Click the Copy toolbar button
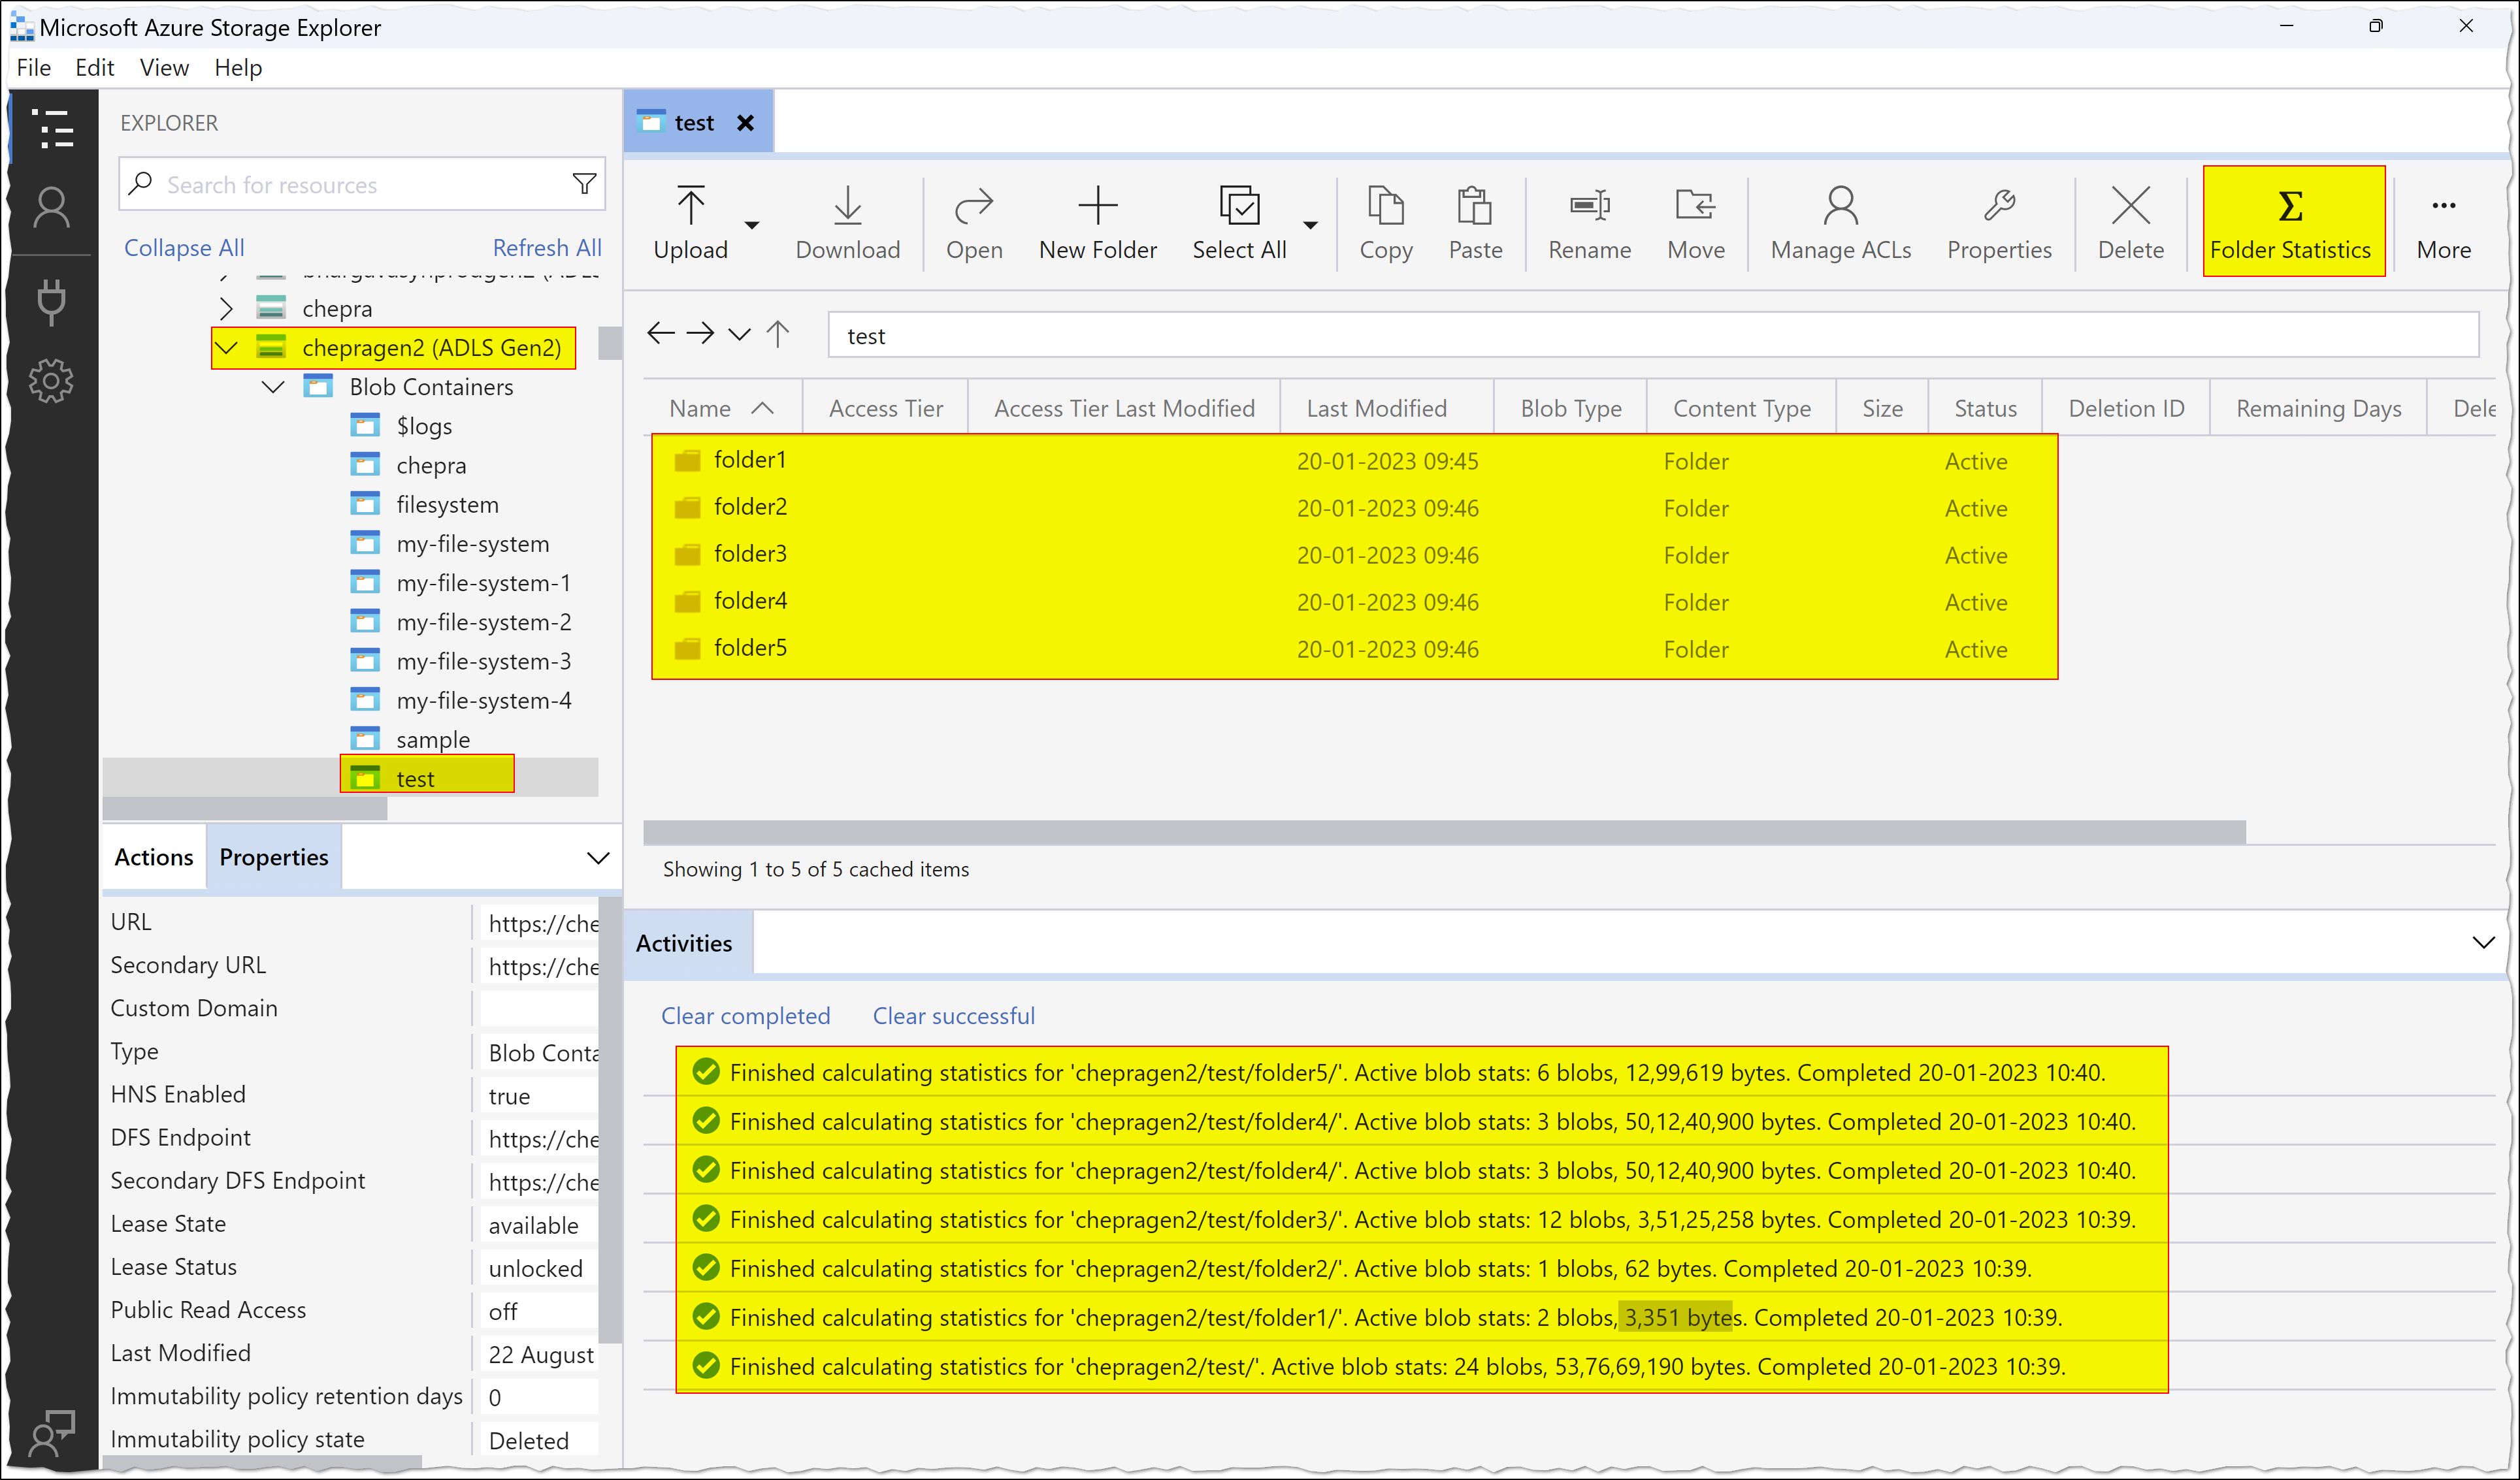The height and width of the screenshot is (1480, 2520). [x=1385, y=223]
